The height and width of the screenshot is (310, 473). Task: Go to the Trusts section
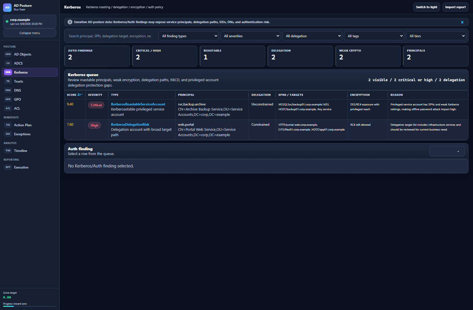tap(30, 81)
